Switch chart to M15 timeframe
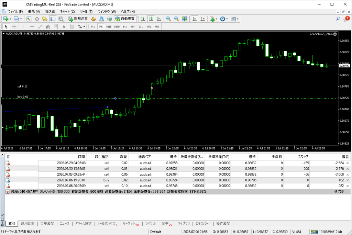 click(x=109, y=27)
